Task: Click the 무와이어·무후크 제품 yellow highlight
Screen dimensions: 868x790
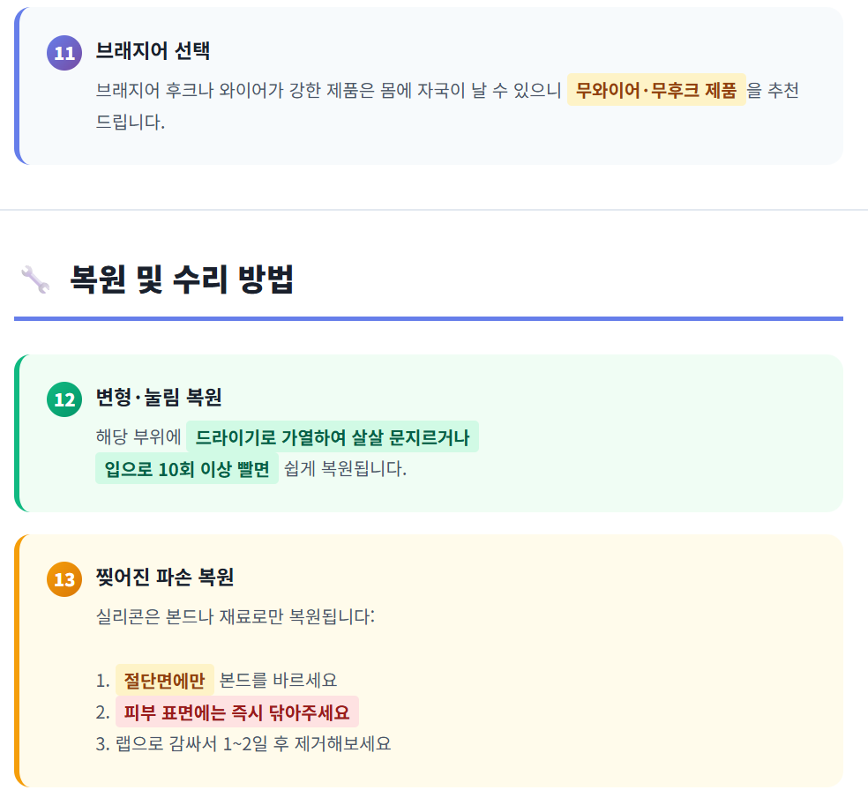Action: 656,90
